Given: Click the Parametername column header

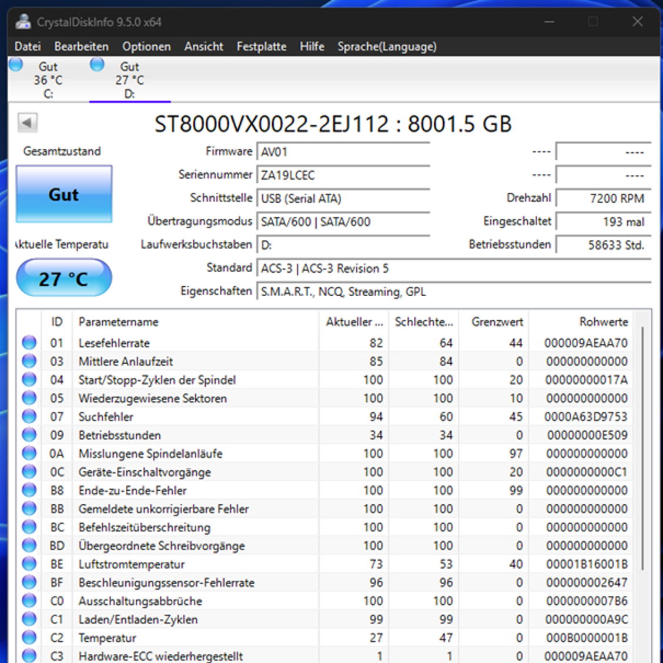Looking at the screenshot, I should [x=195, y=322].
